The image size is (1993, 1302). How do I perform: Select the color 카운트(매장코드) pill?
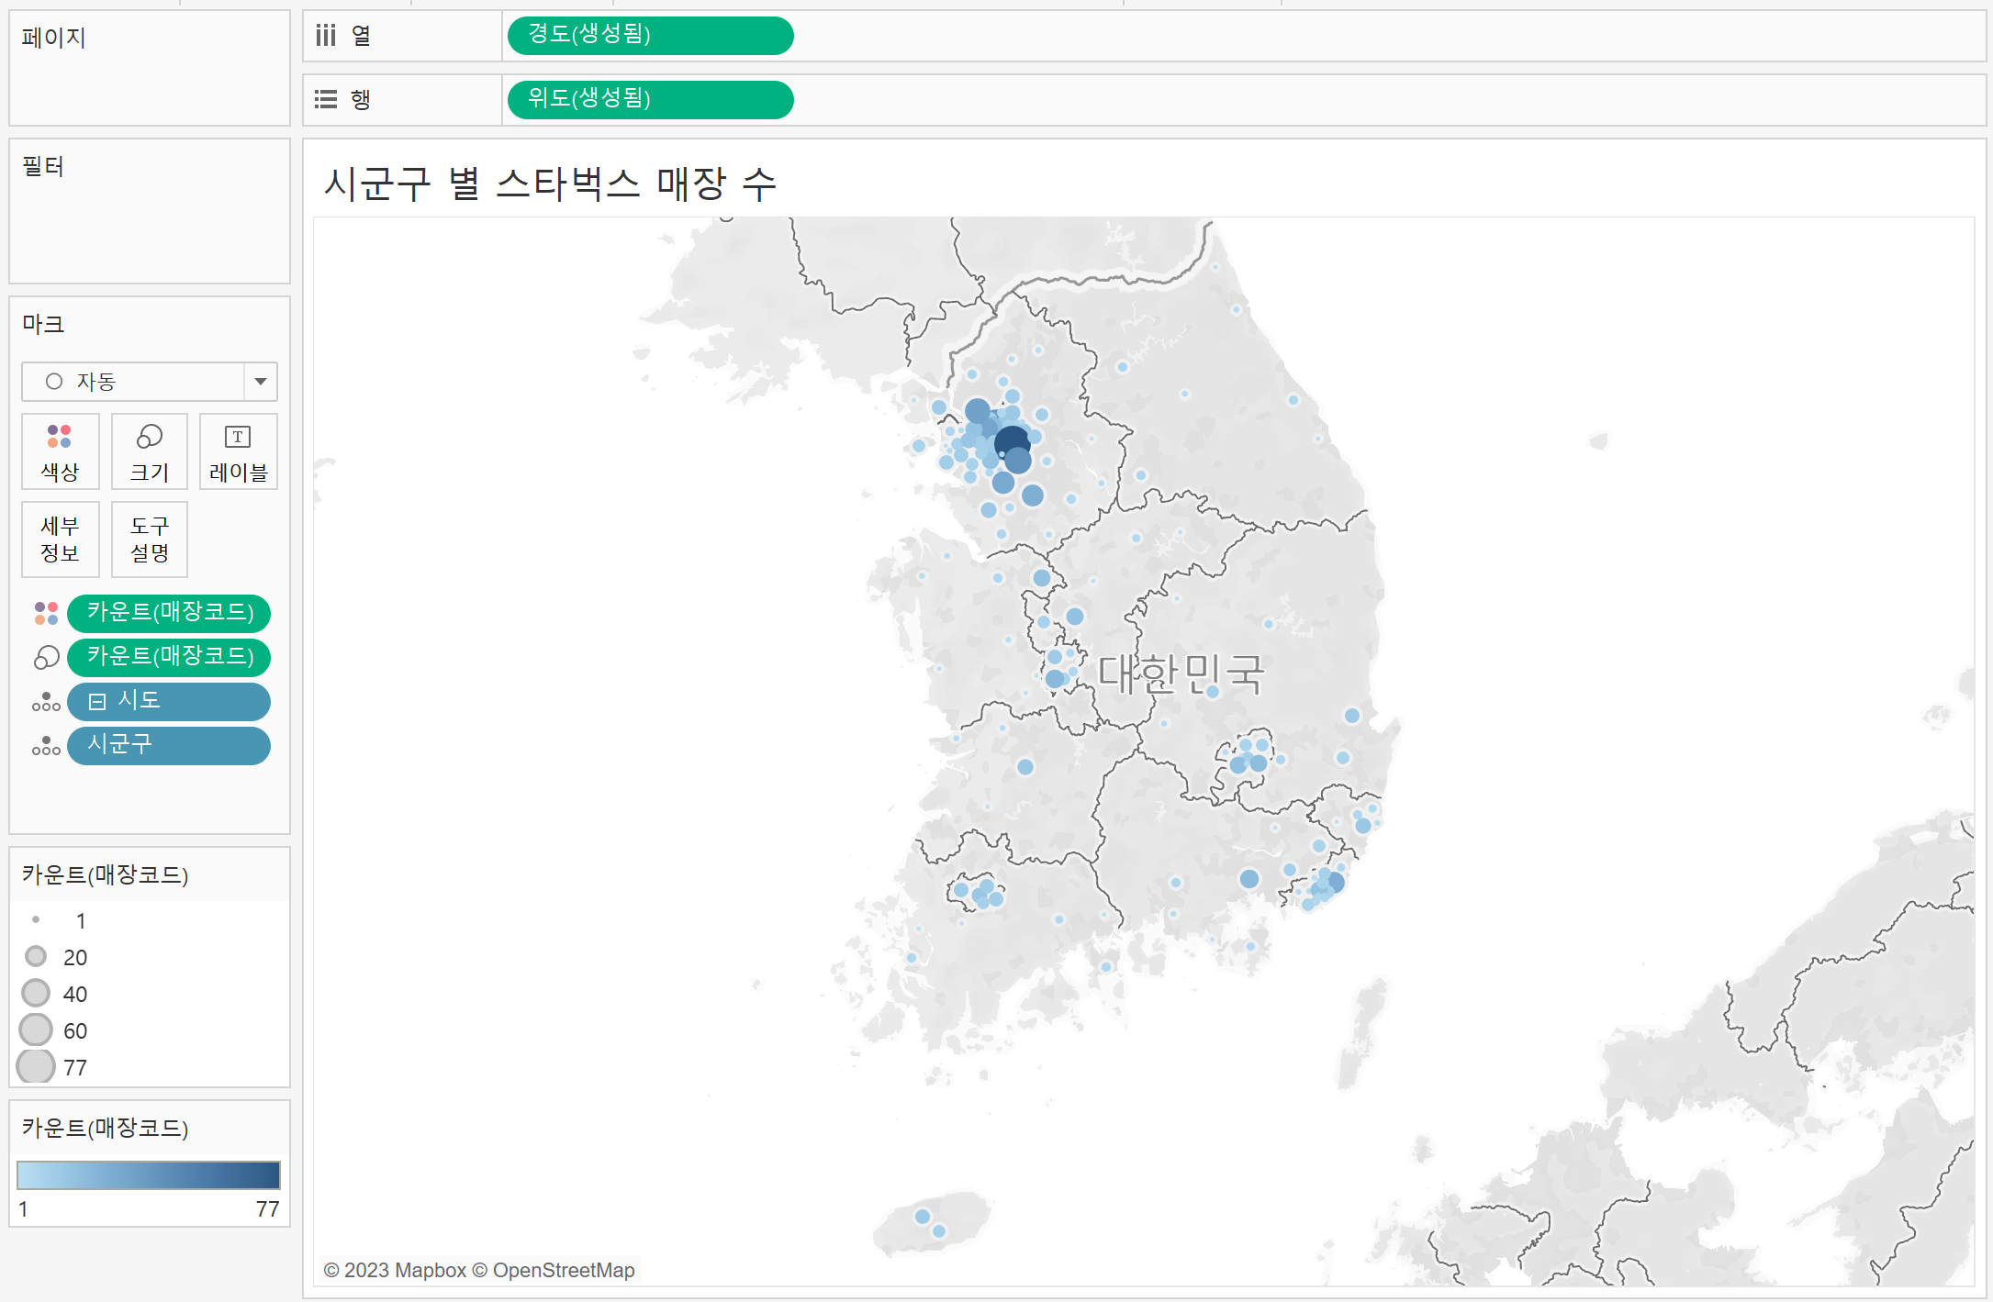[x=169, y=613]
